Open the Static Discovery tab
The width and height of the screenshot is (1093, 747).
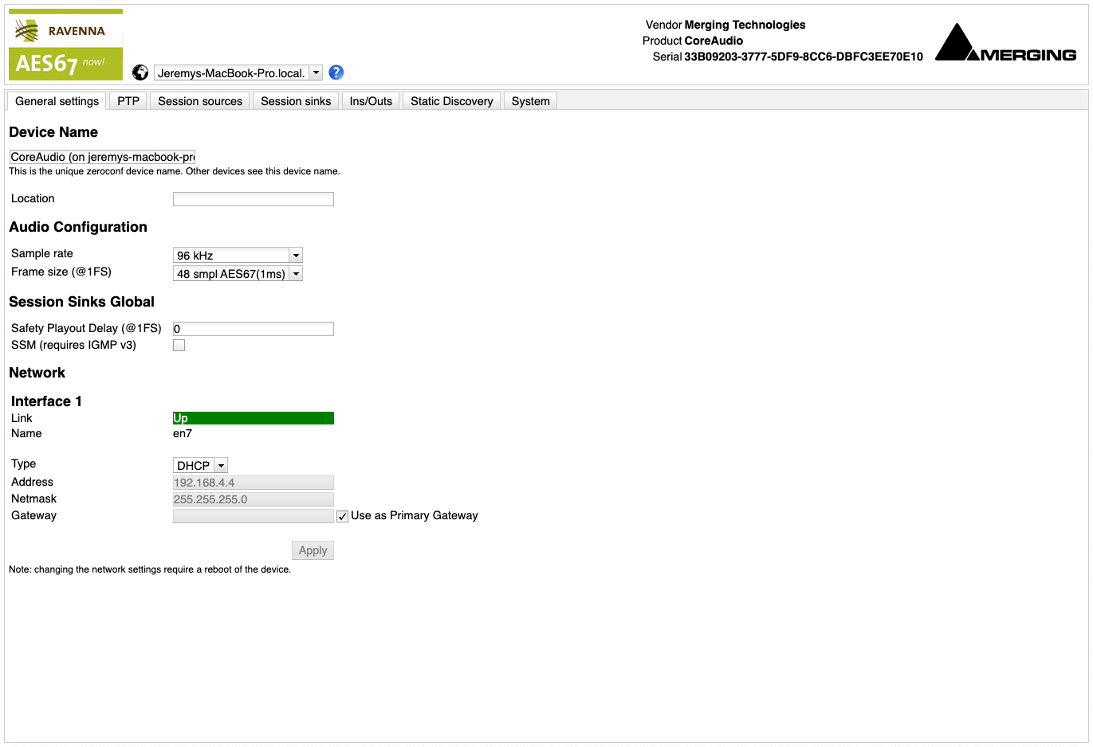[452, 101]
